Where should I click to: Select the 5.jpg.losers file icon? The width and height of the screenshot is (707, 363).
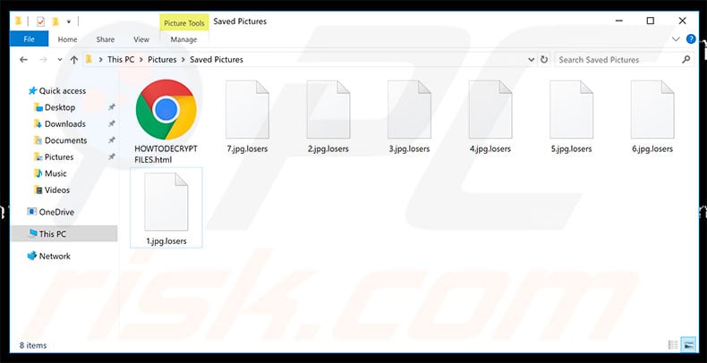click(x=571, y=109)
